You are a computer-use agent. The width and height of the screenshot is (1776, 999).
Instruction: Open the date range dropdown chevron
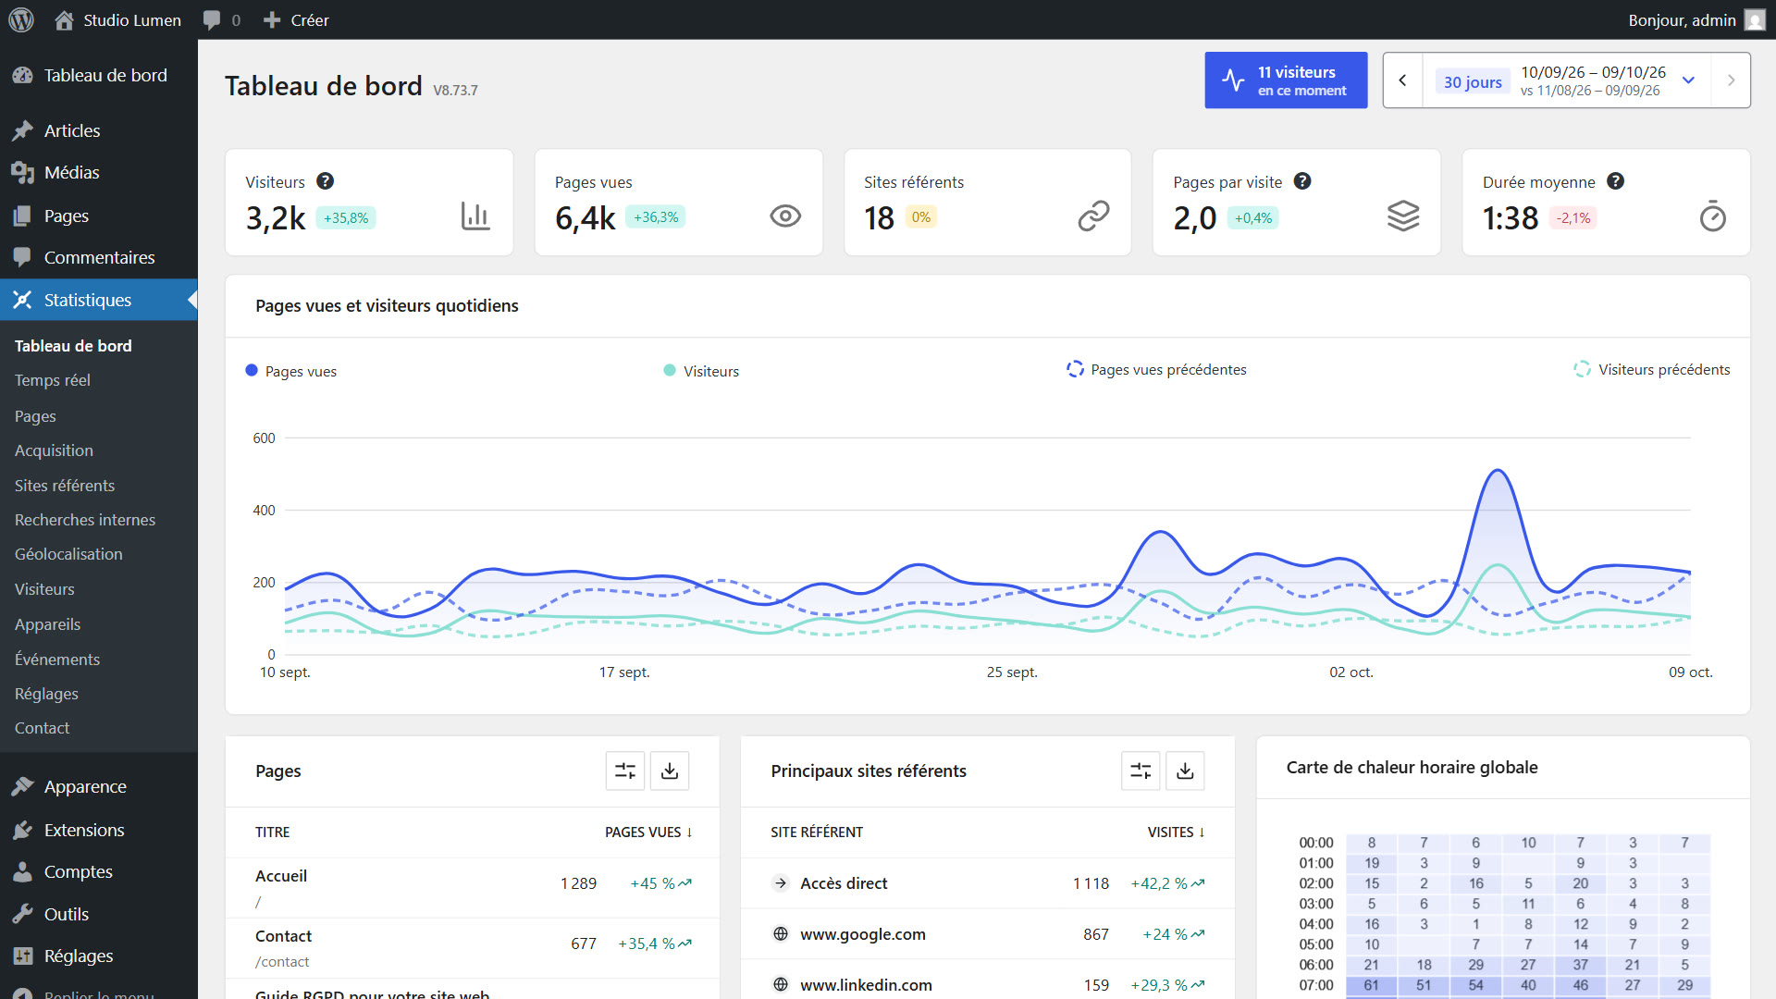click(x=1688, y=80)
